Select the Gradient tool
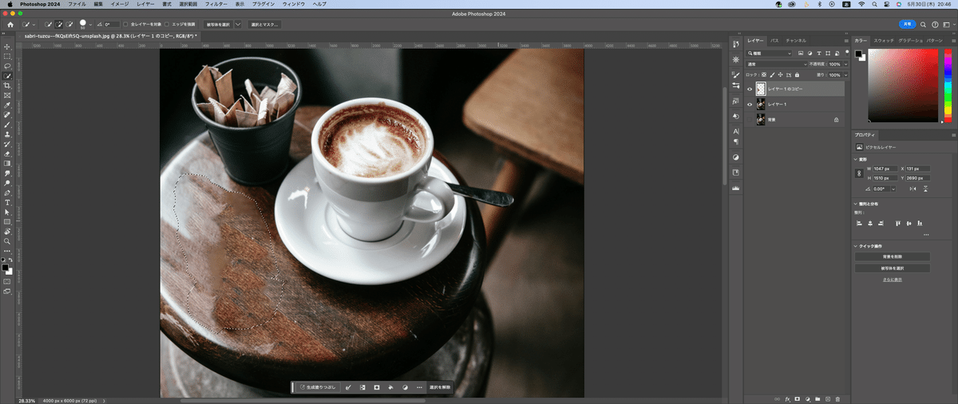958x404 pixels. (7, 163)
